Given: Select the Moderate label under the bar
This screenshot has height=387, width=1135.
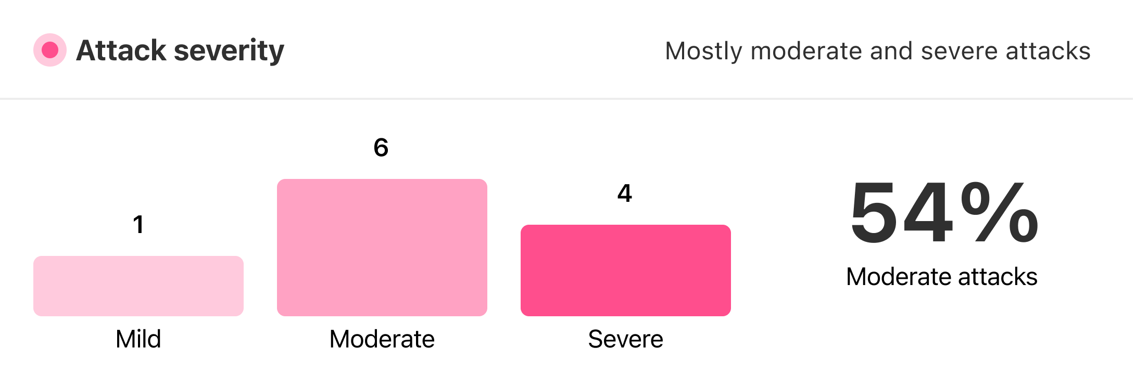Looking at the screenshot, I should (x=382, y=339).
